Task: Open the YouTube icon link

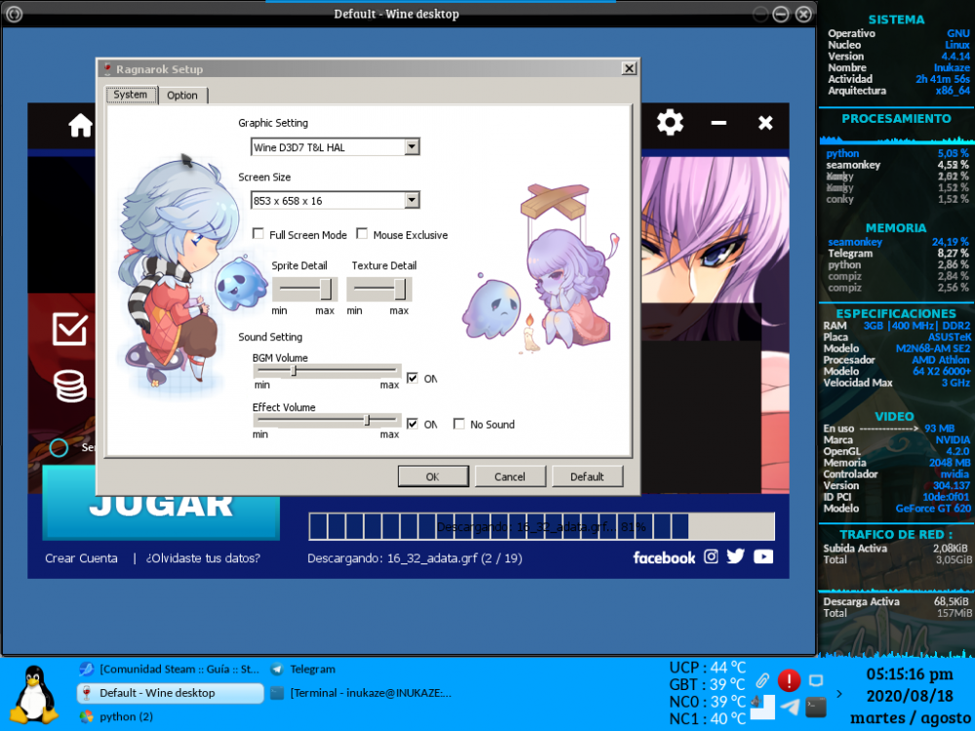Action: coord(763,557)
